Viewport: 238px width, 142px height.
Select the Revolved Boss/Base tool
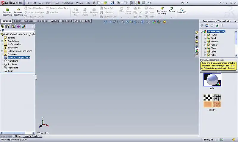point(18,12)
